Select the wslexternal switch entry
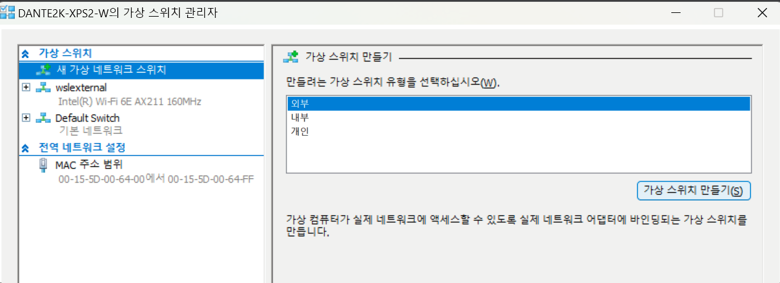The width and height of the screenshot is (780, 283). pyautogui.click(x=81, y=88)
